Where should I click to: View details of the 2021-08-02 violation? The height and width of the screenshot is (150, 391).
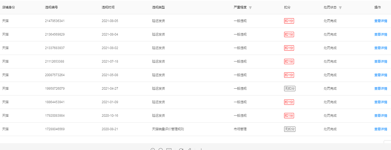coord(381,48)
